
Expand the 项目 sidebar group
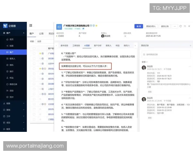23,123
